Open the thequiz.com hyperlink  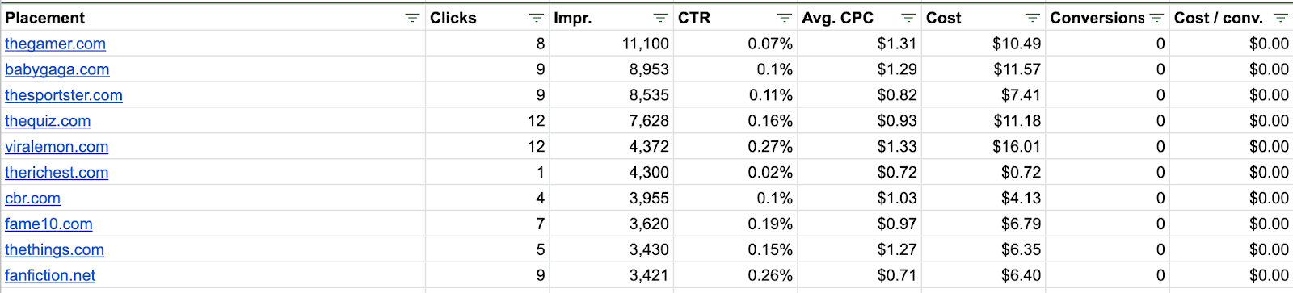48,121
